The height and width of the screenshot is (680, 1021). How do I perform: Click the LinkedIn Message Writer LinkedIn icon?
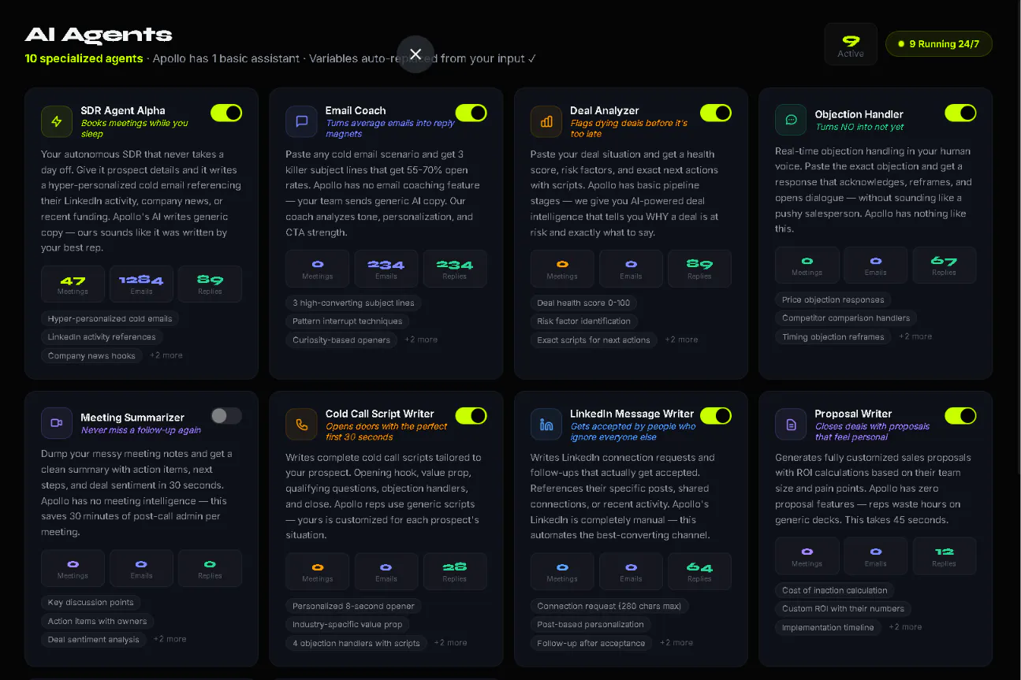546,424
